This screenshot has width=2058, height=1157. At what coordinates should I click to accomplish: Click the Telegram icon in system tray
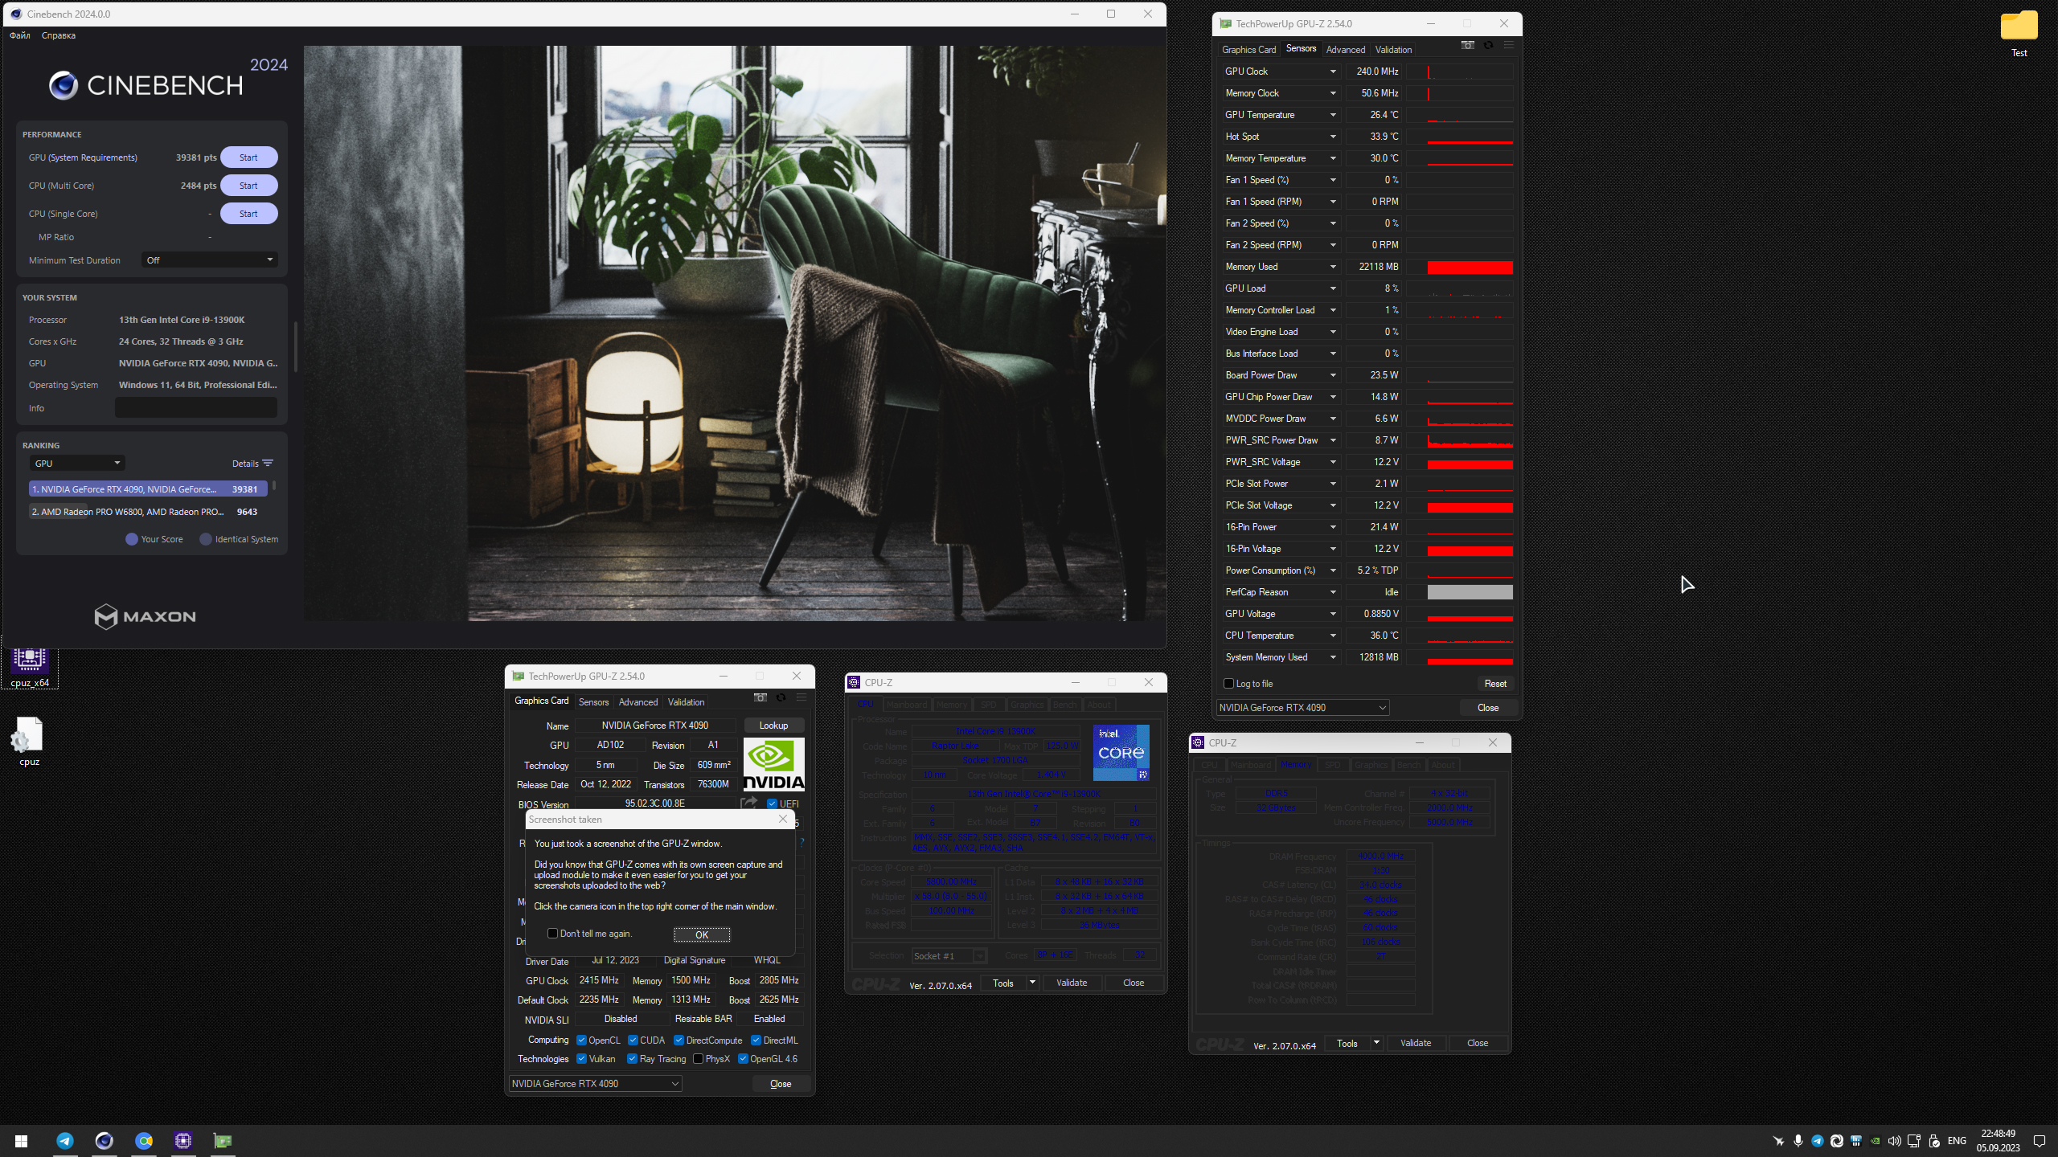tap(1817, 1141)
